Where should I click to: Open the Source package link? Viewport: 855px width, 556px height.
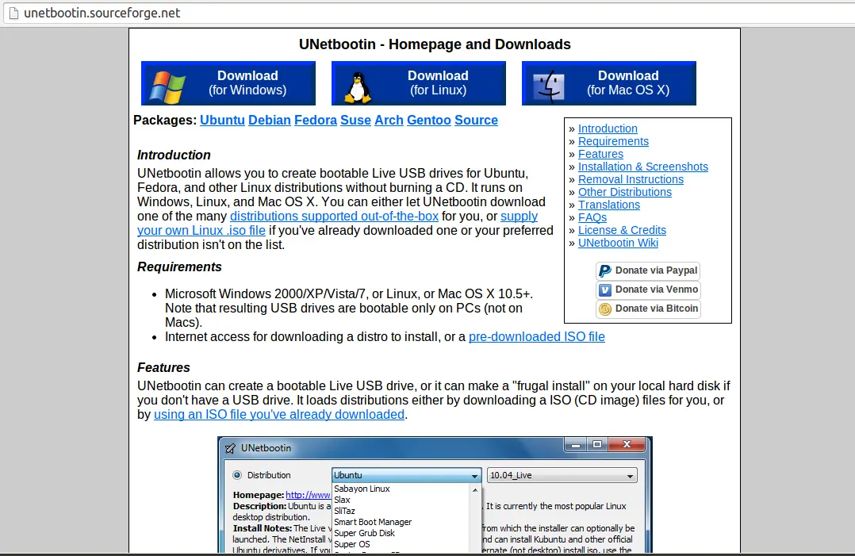click(x=476, y=120)
